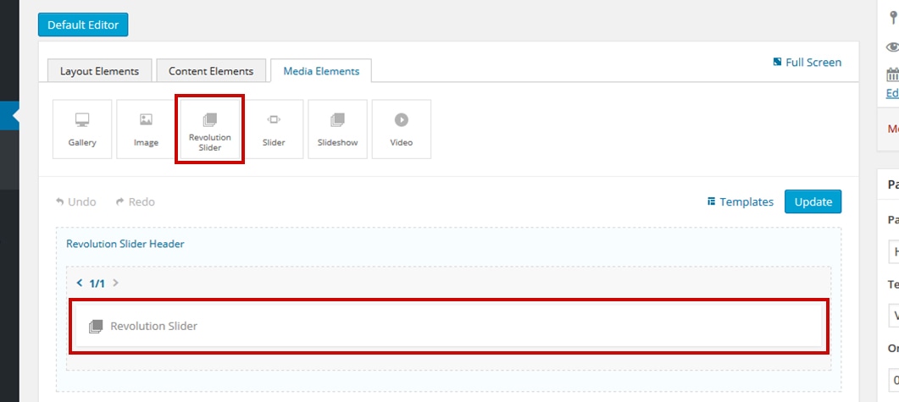
Task: Enter Full Screen mode
Action: click(807, 63)
